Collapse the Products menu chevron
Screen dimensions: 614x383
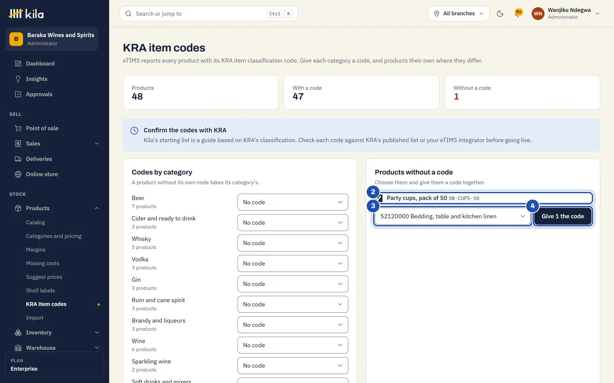97,208
